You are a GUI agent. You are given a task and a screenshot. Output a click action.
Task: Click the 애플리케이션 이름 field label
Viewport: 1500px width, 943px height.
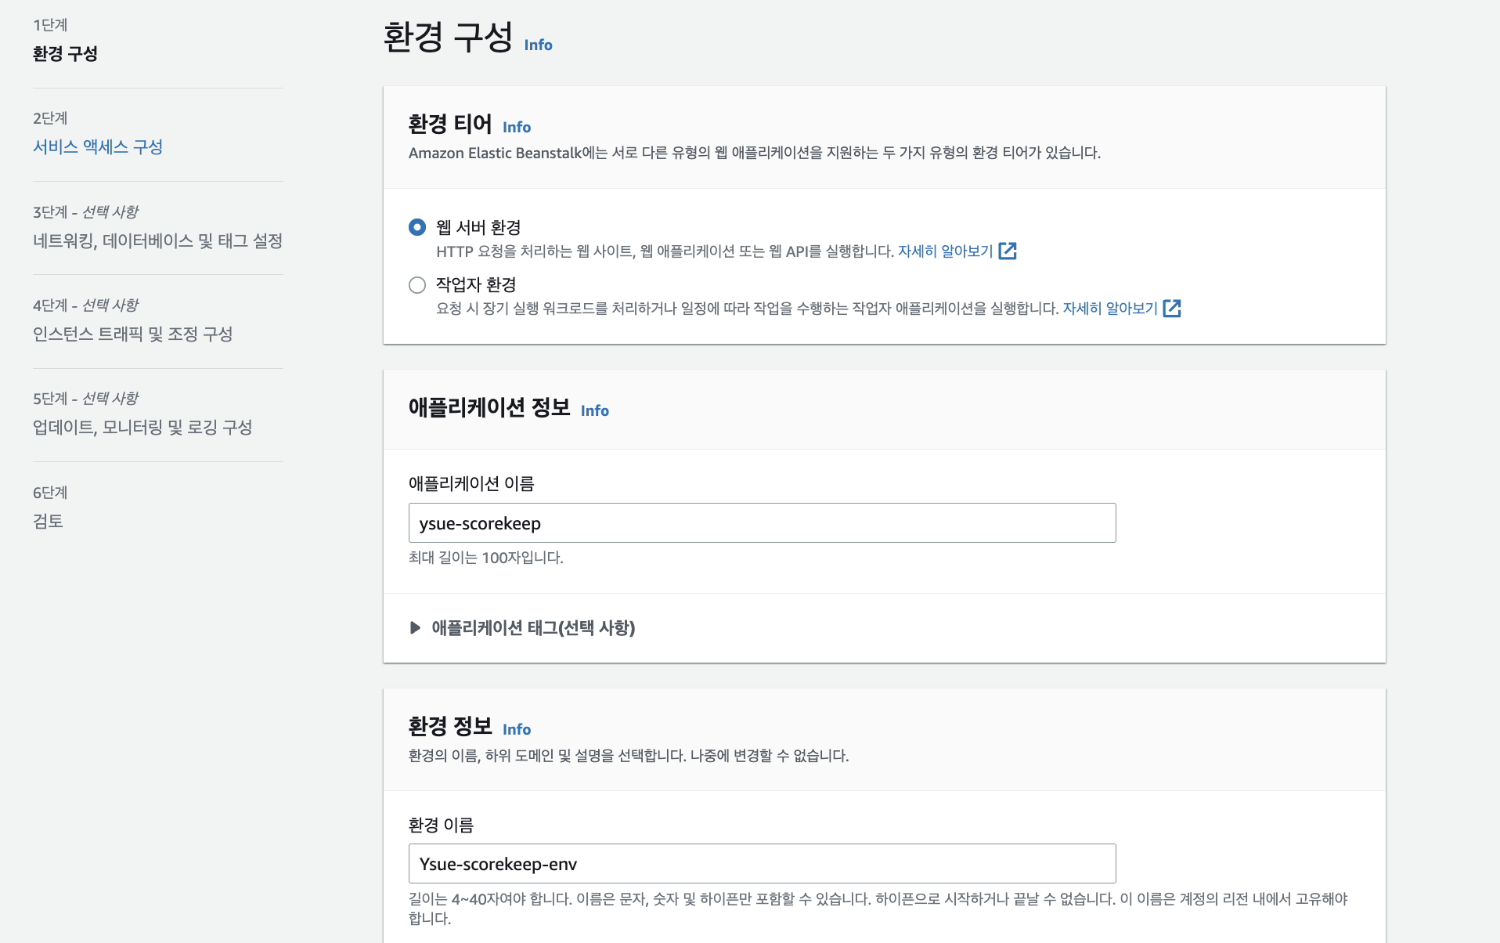pos(471,484)
